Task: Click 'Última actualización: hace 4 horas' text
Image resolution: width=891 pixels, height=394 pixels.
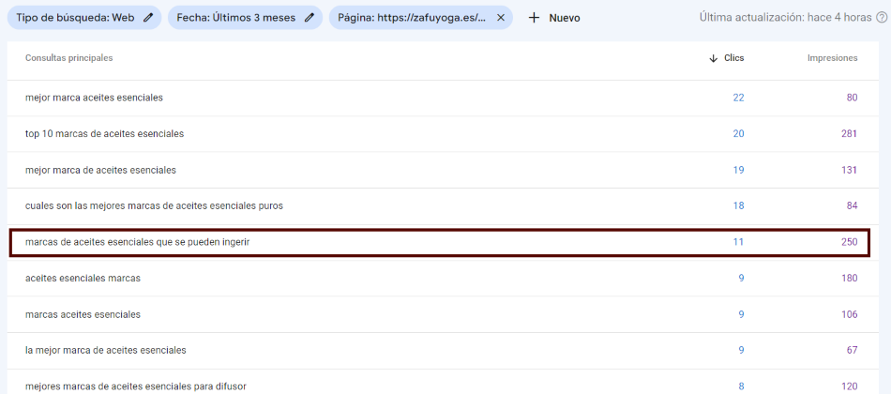Action: coord(785,18)
